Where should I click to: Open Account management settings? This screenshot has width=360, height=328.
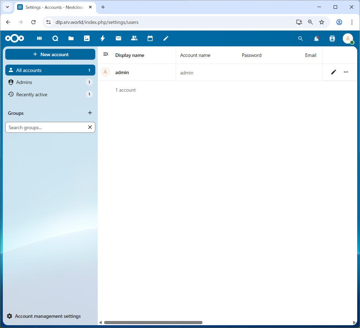pos(44,316)
